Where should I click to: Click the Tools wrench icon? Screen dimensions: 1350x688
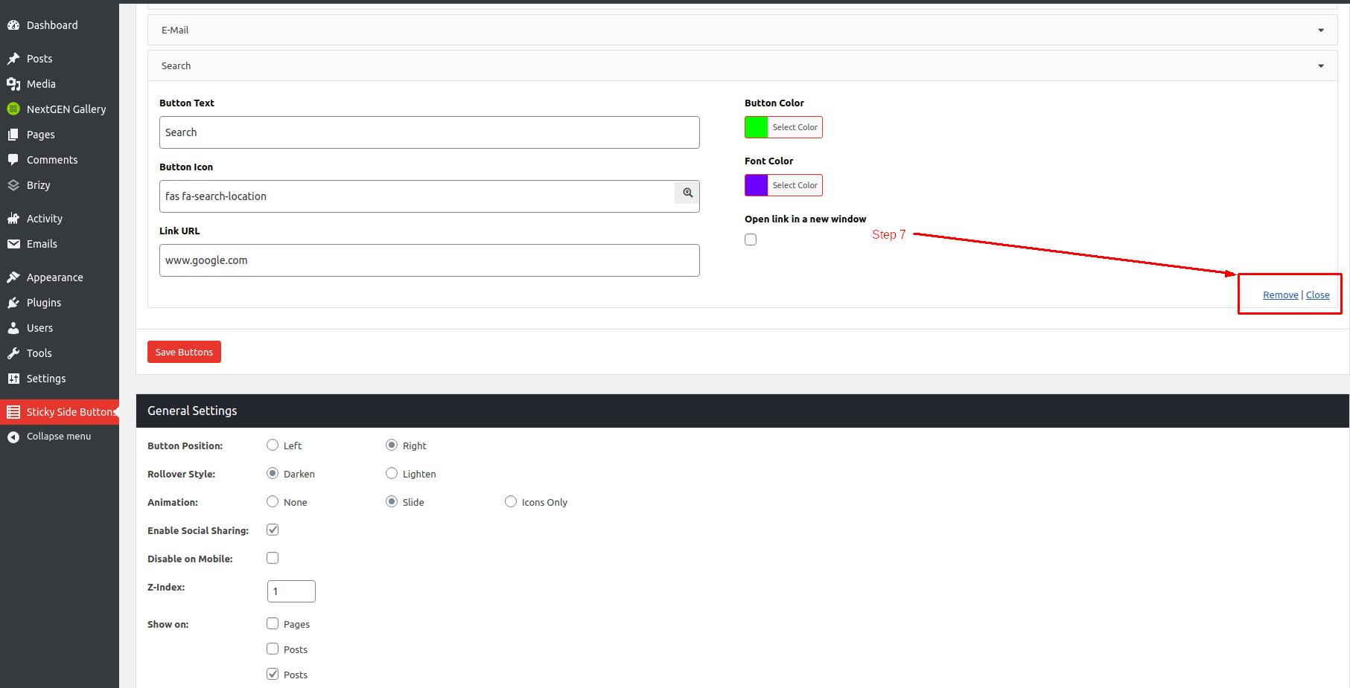(13, 353)
